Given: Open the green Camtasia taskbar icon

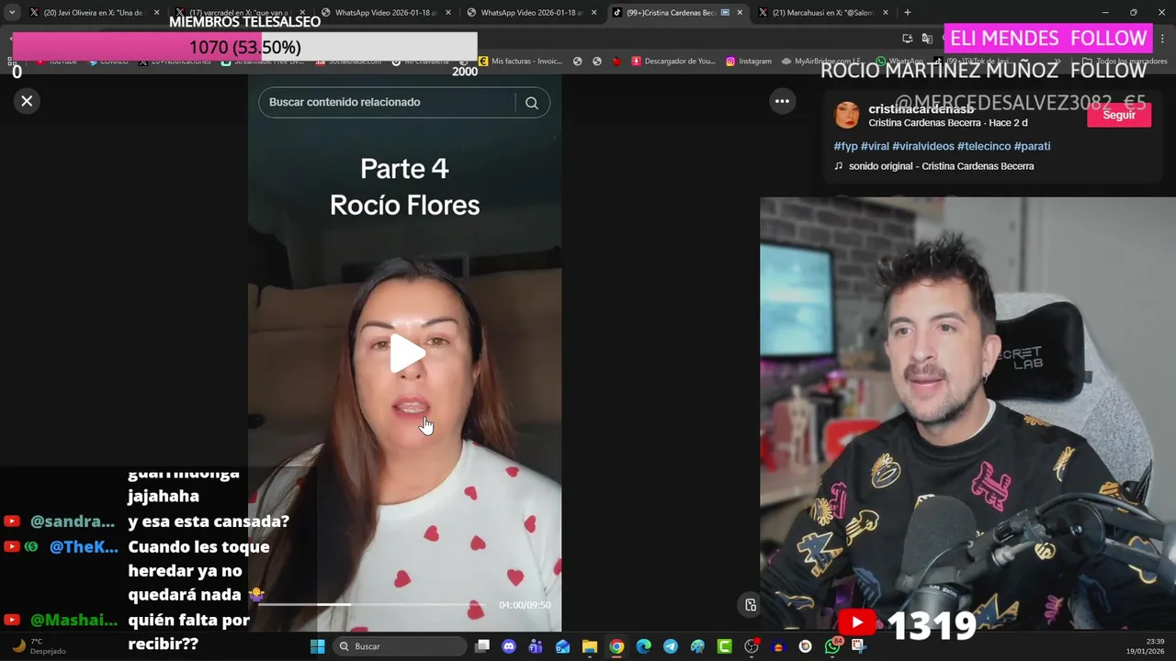Looking at the screenshot, I should (x=724, y=646).
